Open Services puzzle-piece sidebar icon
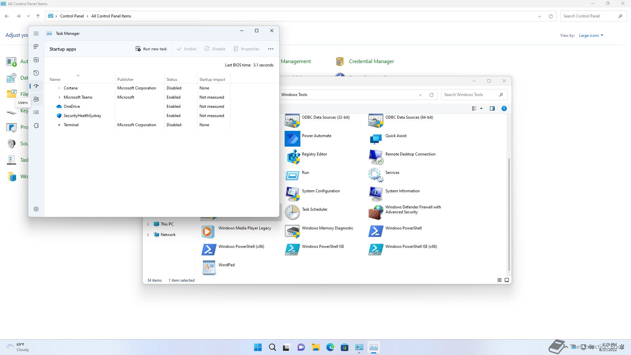The width and height of the screenshot is (631, 355). (x=36, y=126)
